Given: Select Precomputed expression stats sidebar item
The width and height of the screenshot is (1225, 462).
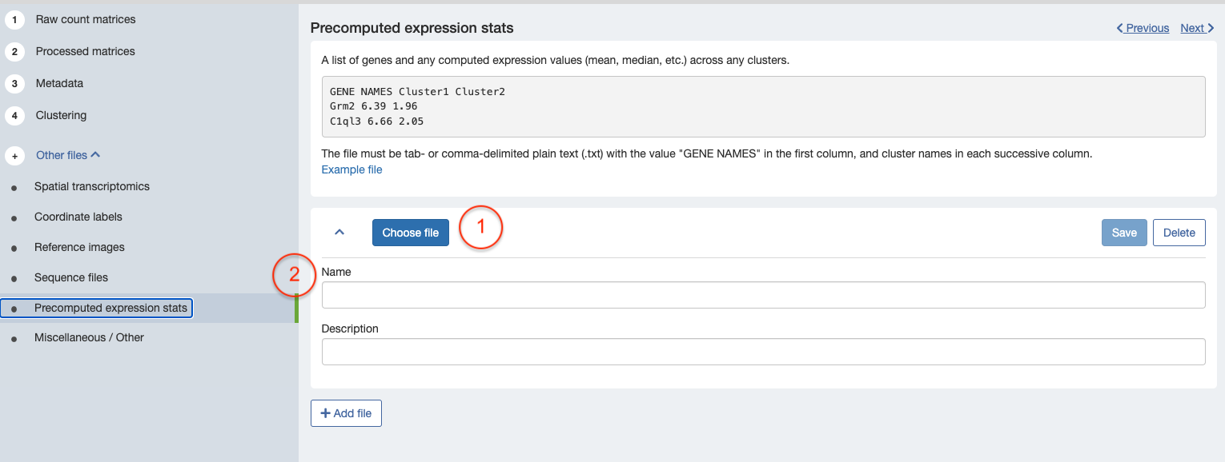Looking at the screenshot, I should pos(97,308).
